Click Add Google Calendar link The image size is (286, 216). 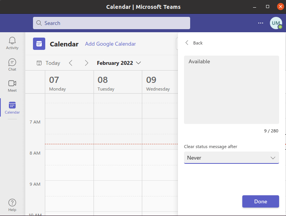tap(110, 44)
